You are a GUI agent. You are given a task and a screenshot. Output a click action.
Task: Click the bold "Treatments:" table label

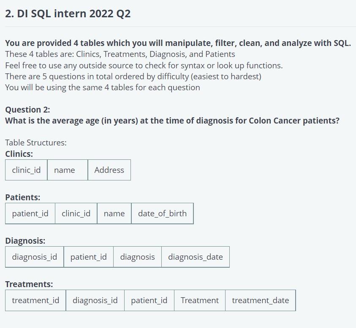[29, 284]
